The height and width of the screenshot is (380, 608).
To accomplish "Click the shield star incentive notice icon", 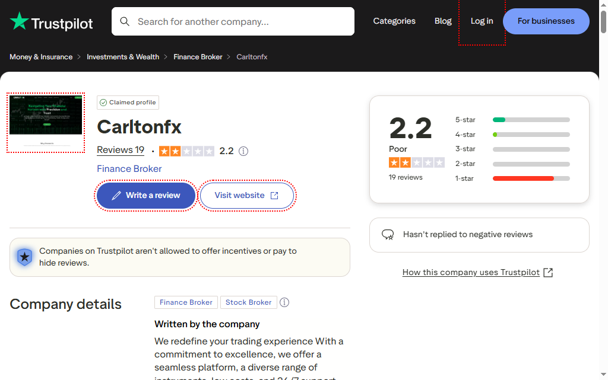I will [24, 257].
